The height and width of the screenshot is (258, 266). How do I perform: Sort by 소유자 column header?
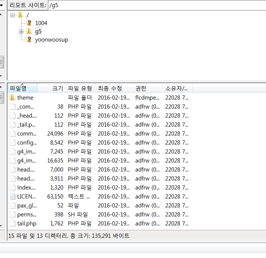pyautogui.click(x=178, y=88)
